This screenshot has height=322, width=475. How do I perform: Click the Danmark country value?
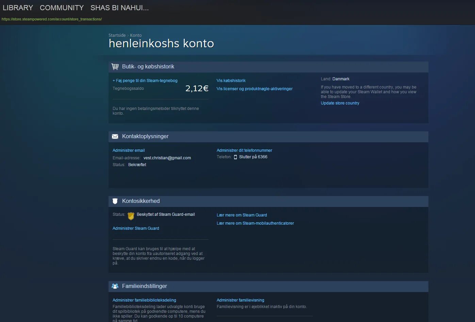click(x=341, y=79)
